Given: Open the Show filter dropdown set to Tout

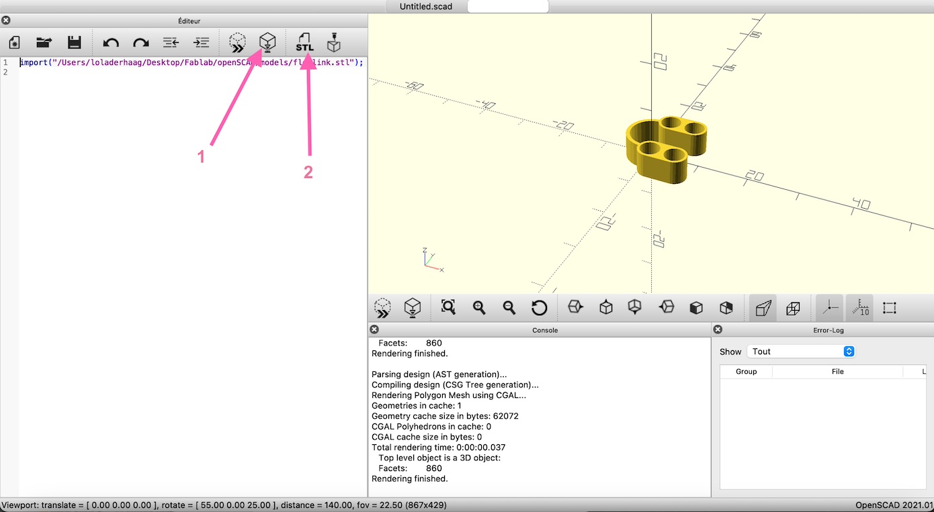Looking at the screenshot, I should (801, 352).
